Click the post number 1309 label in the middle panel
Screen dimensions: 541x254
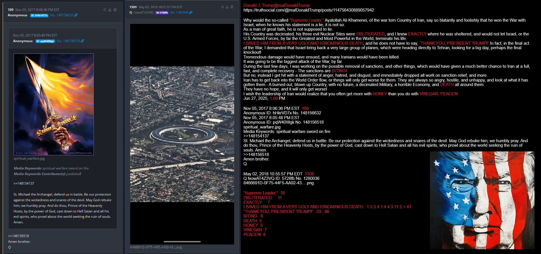tap(133, 7)
